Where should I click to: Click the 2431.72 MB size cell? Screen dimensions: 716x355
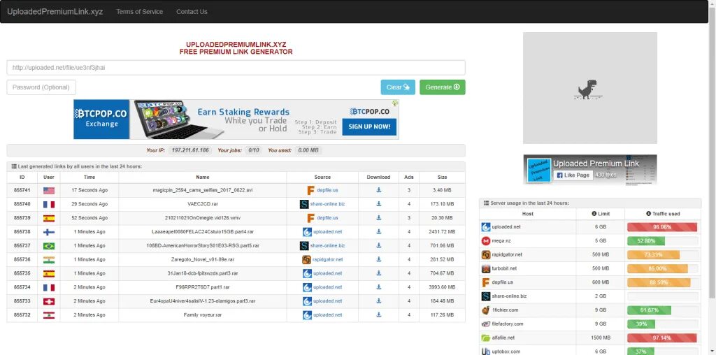point(442,232)
